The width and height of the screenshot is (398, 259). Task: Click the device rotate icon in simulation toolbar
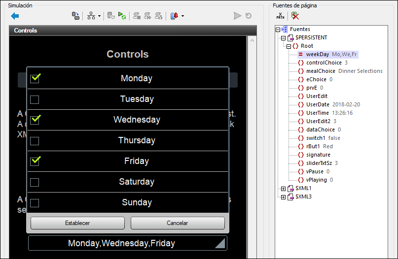pos(75,16)
